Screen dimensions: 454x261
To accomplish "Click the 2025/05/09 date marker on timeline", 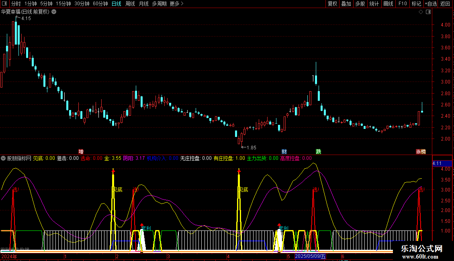I will pos(311,256).
